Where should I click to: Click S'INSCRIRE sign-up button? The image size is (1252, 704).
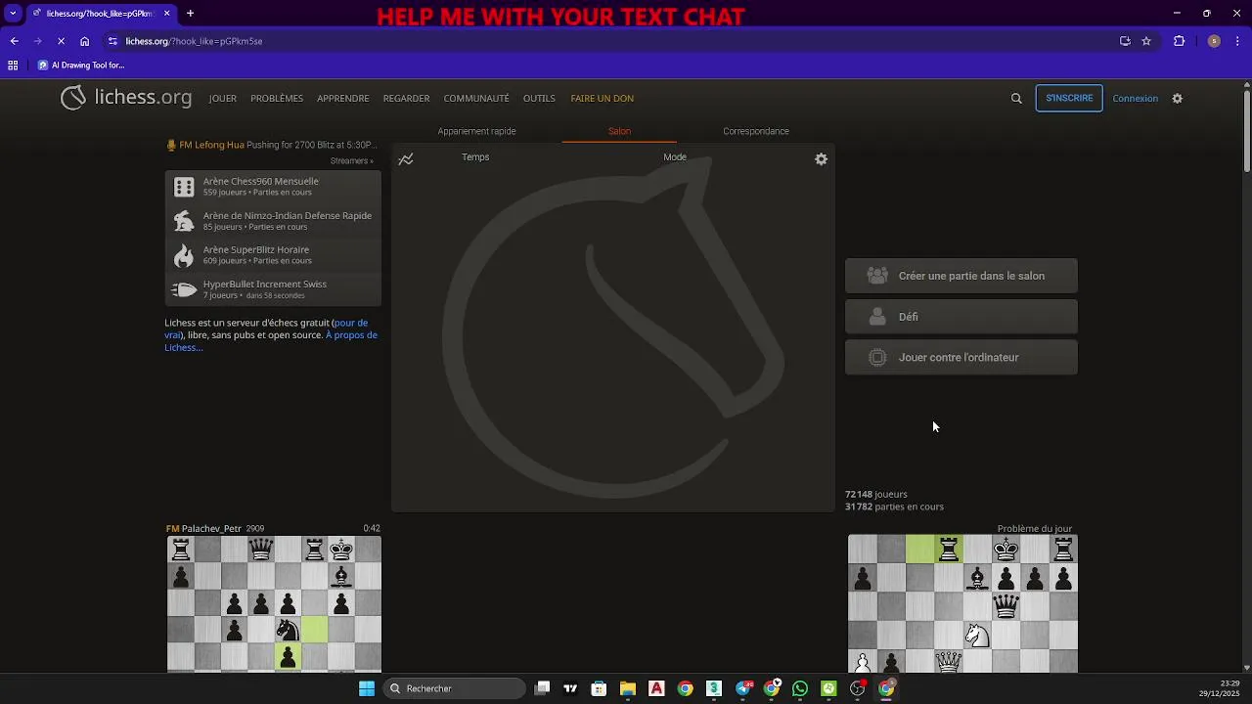click(1069, 99)
